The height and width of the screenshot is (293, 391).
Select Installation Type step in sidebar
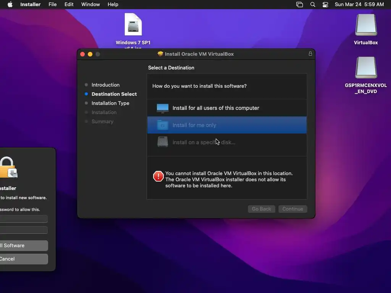pos(110,103)
